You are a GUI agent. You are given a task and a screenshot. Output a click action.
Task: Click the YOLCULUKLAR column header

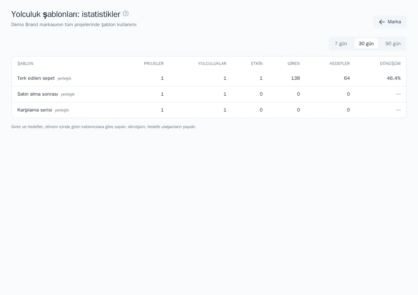click(212, 64)
